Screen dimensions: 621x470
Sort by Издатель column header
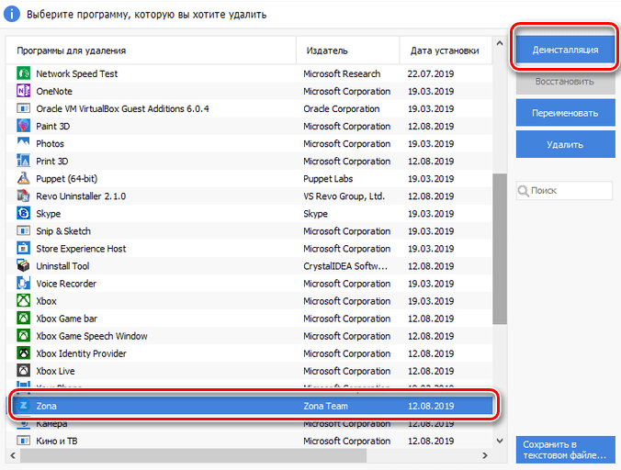[348, 50]
